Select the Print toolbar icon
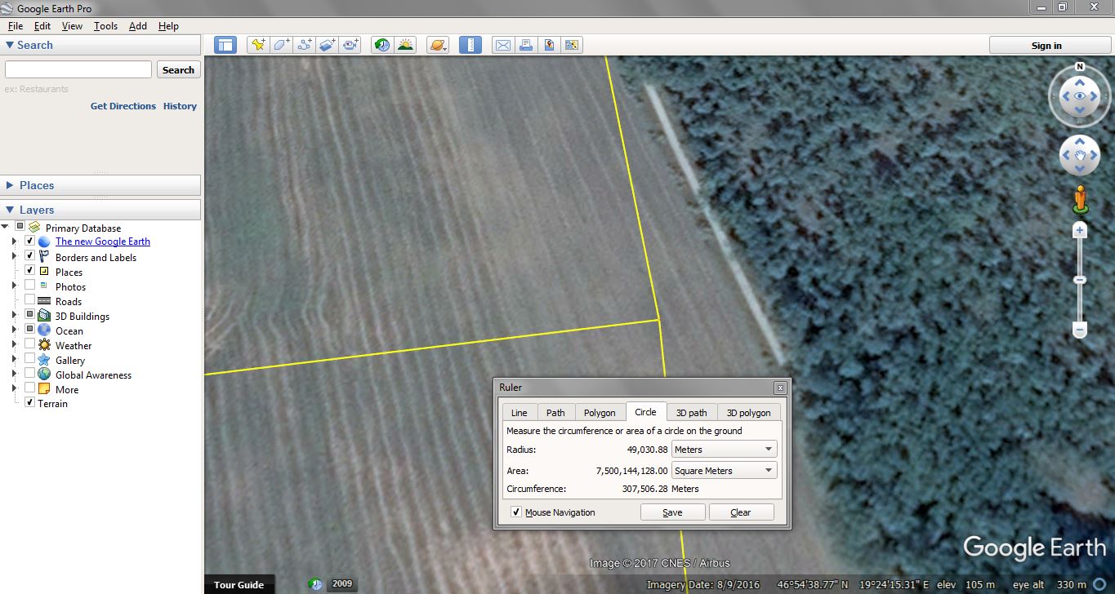This screenshot has width=1115, height=594. (x=526, y=45)
